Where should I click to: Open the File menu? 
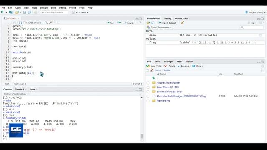click(3, 8)
